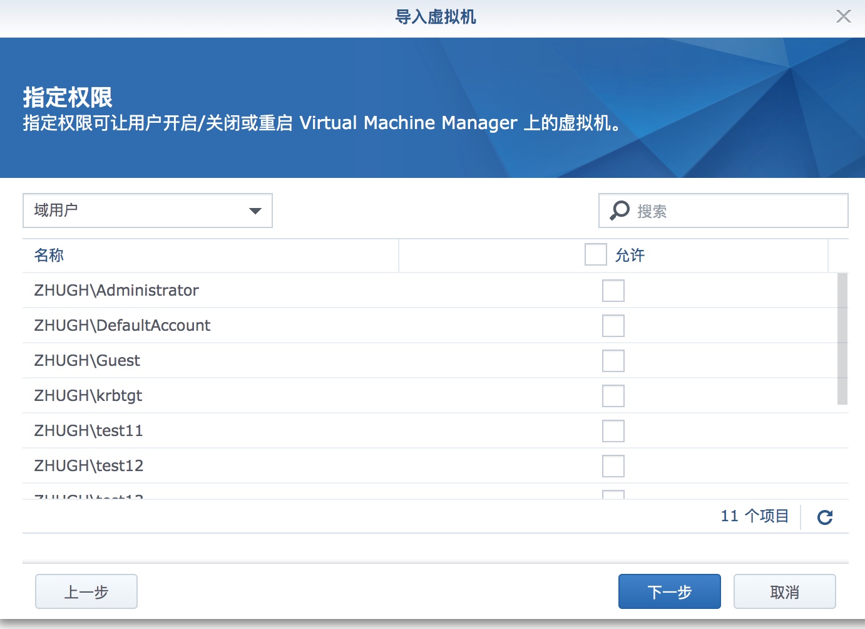Image resolution: width=865 pixels, height=629 pixels.
Task: Open the 域用户 user type dropdown
Action: coord(148,211)
